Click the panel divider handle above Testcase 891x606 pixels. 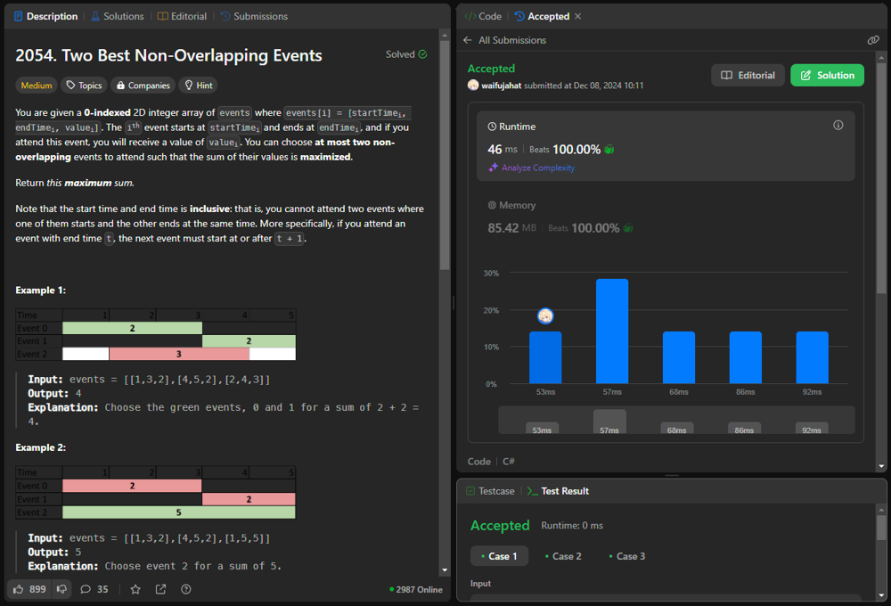672,475
